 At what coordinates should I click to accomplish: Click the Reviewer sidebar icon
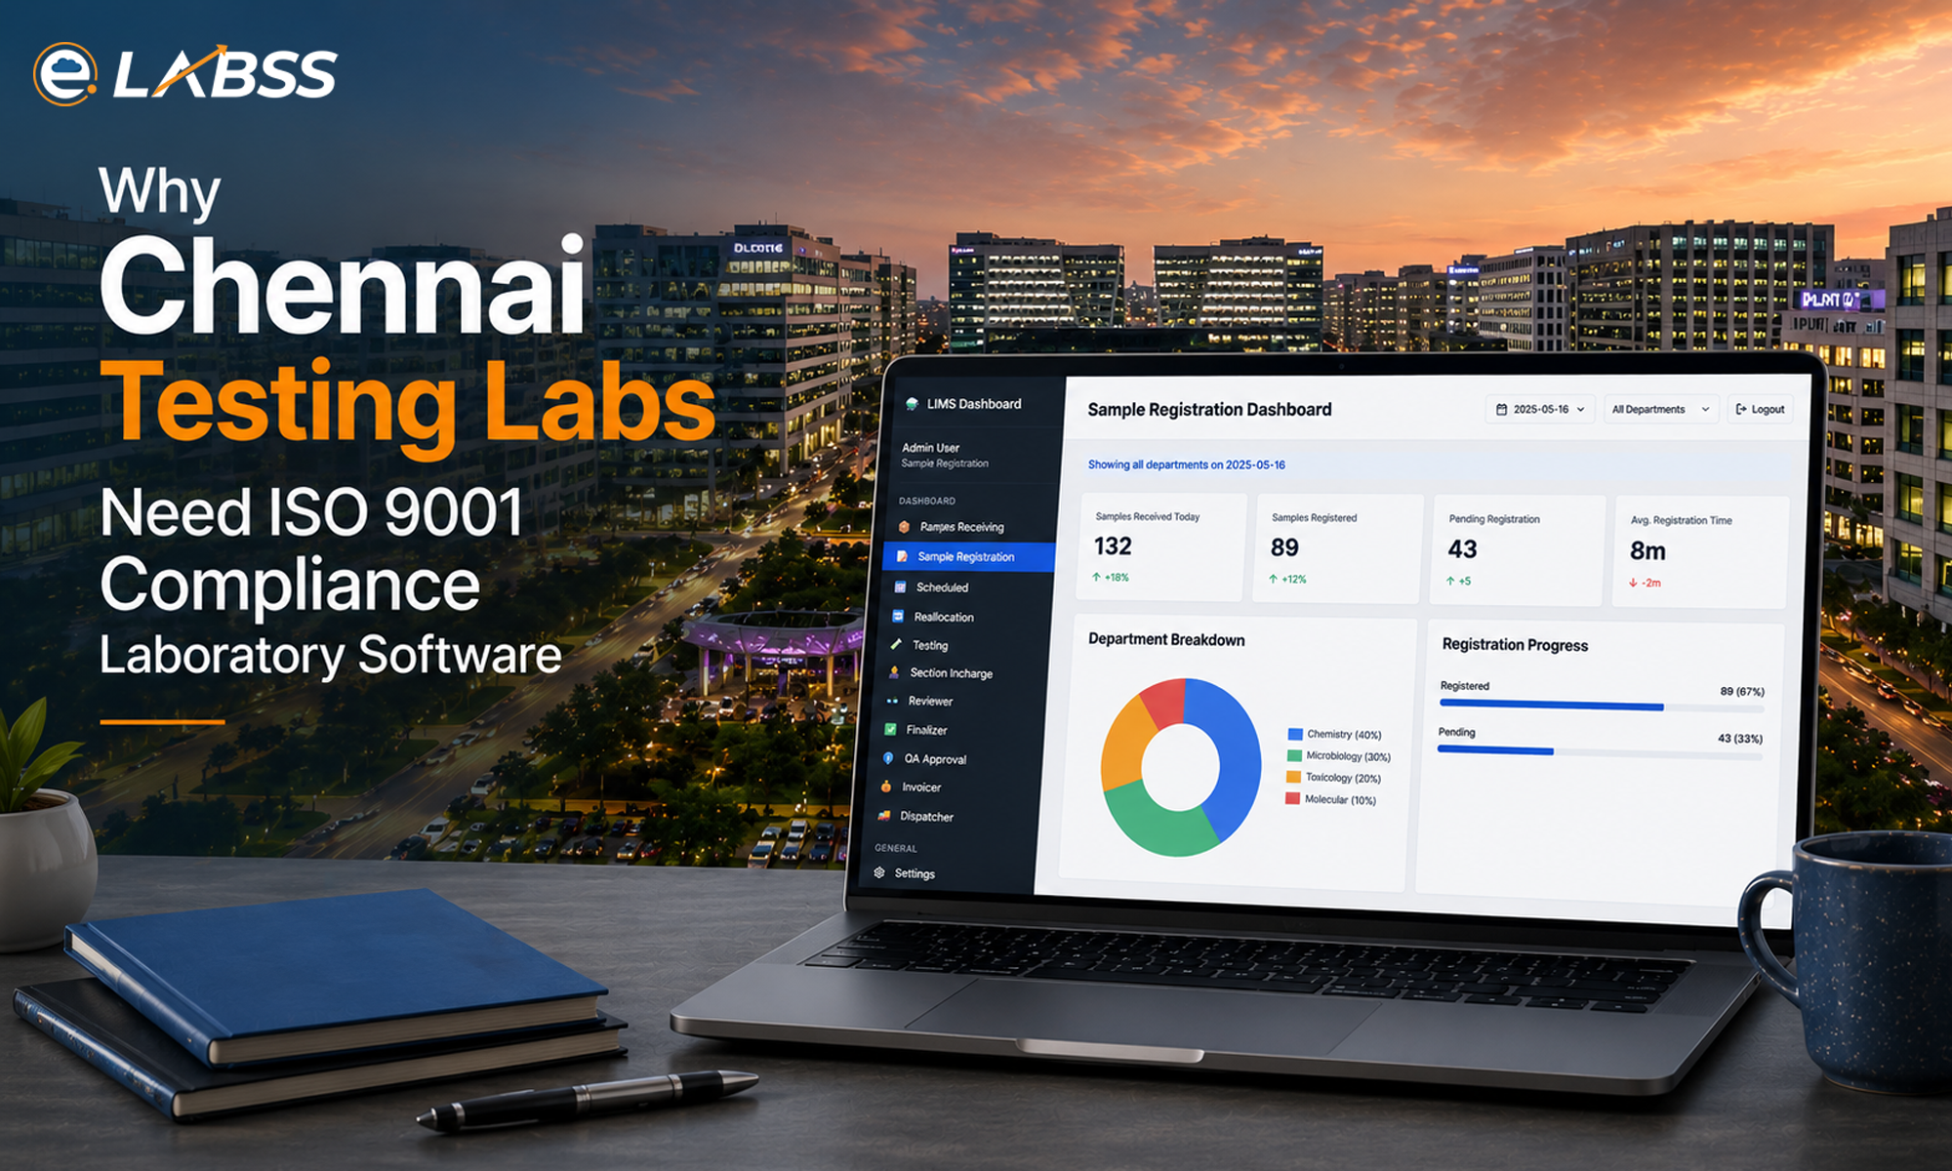click(x=892, y=701)
